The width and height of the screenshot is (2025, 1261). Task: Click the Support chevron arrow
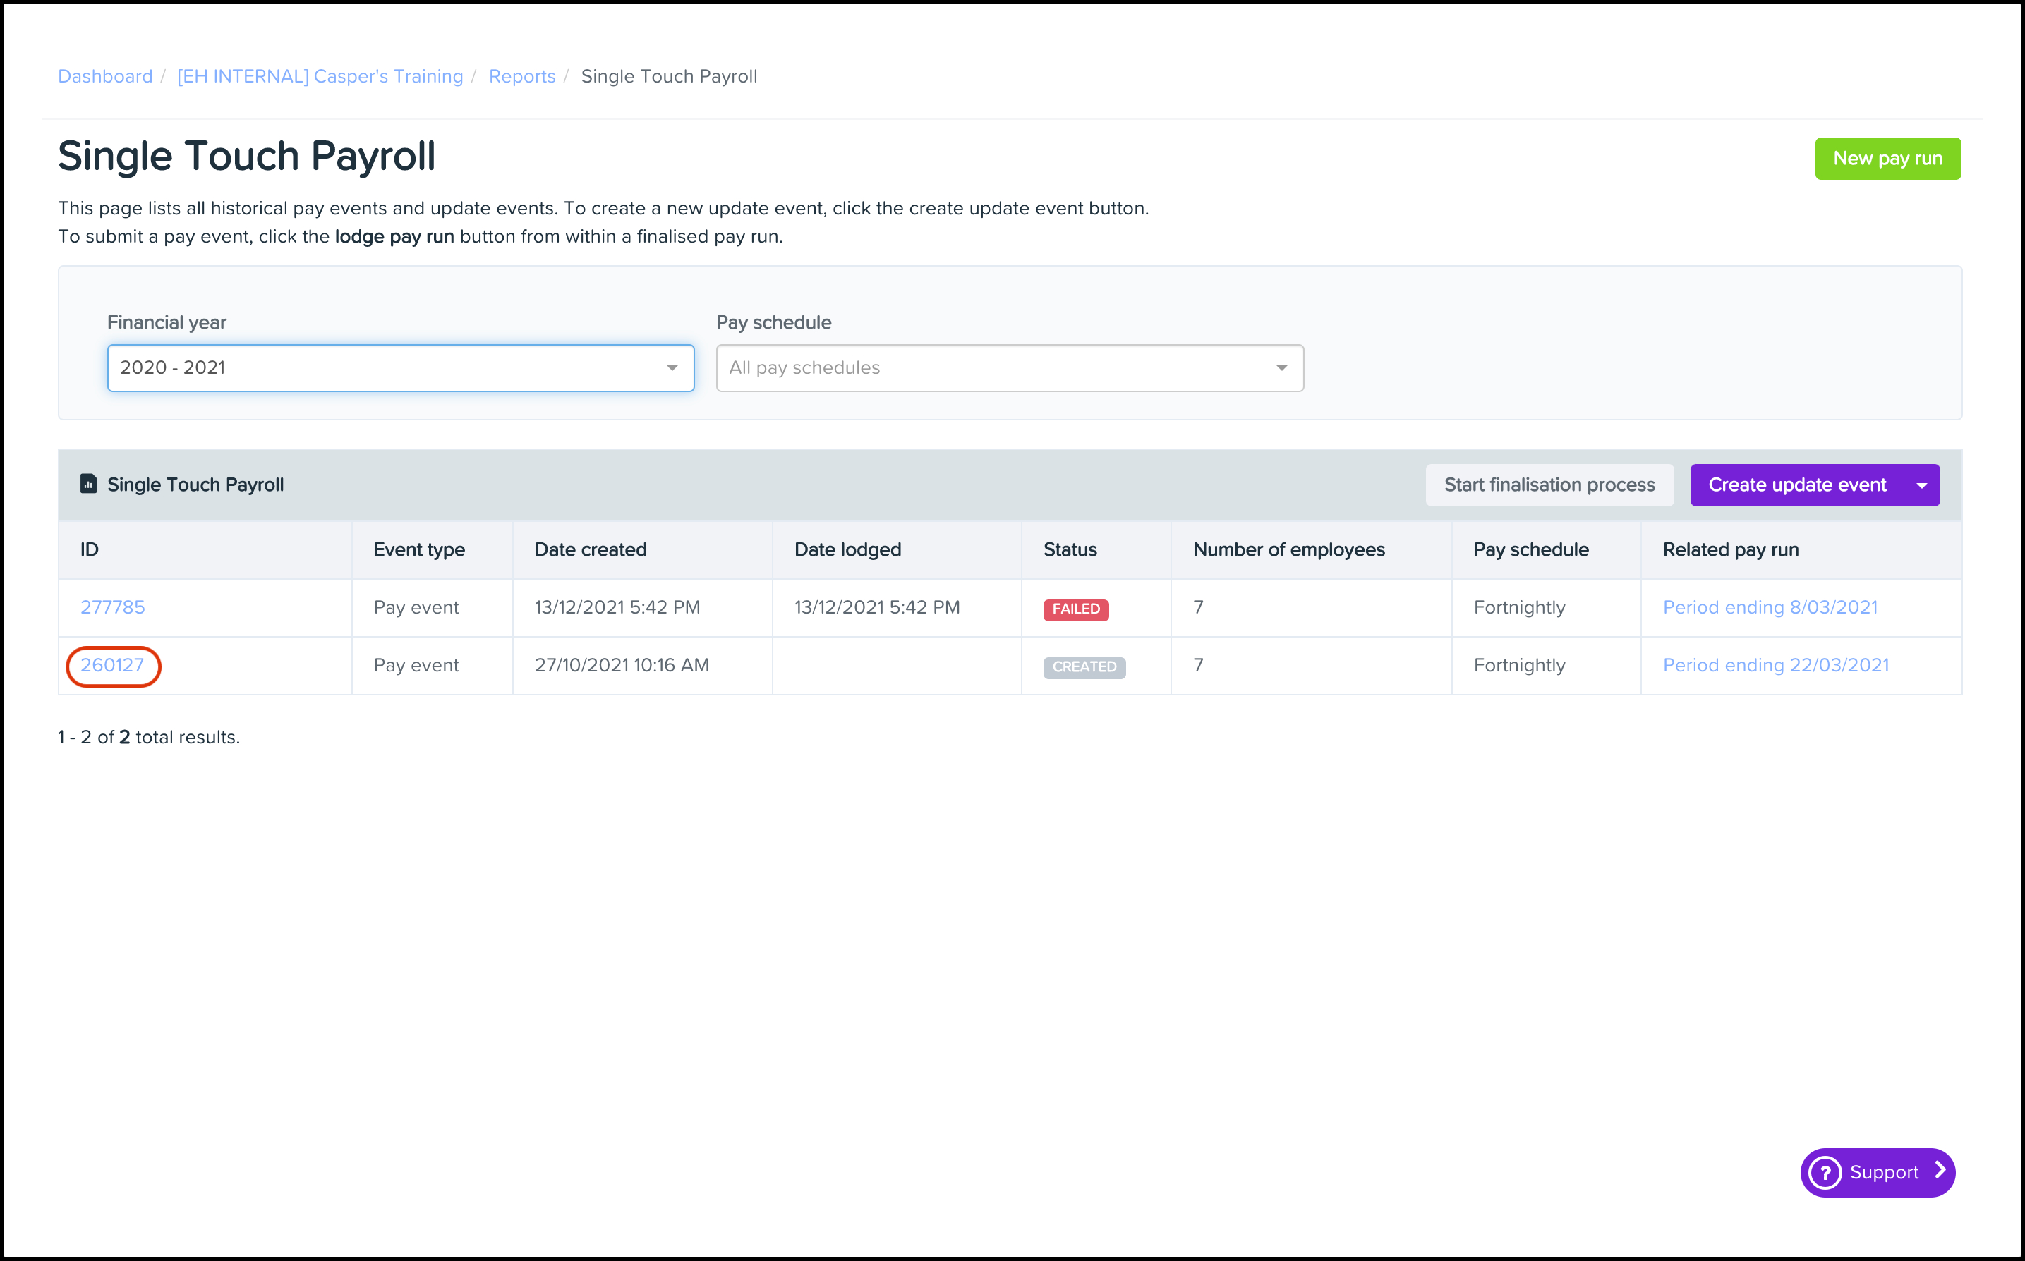(x=1941, y=1171)
